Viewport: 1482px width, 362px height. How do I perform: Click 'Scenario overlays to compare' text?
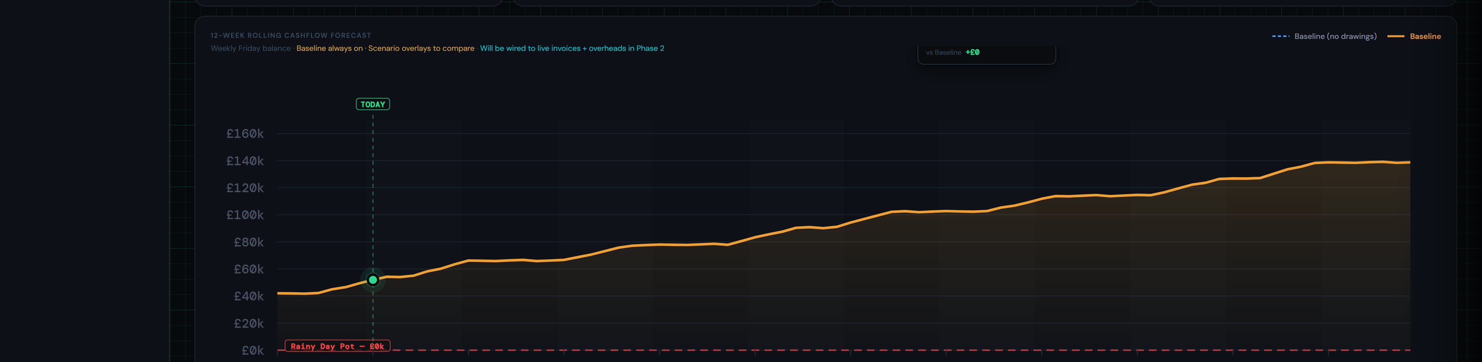click(421, 48)
